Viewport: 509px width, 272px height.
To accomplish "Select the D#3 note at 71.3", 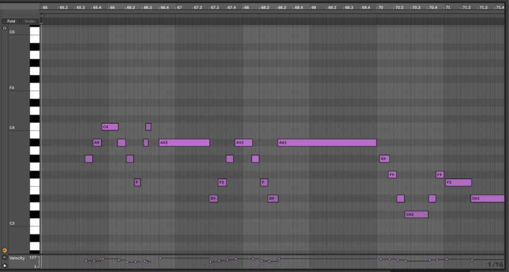I will [487, 199].
